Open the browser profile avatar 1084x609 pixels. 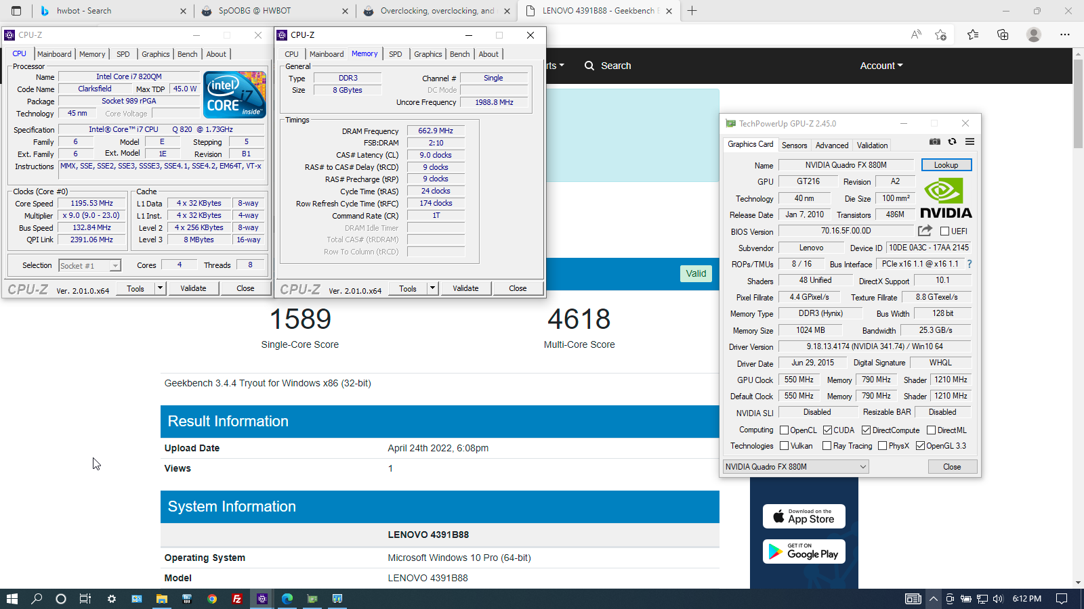coord(1034,35)
